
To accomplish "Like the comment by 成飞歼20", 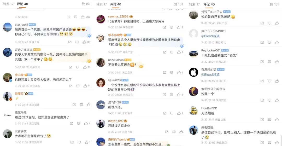I will (179, 113).
